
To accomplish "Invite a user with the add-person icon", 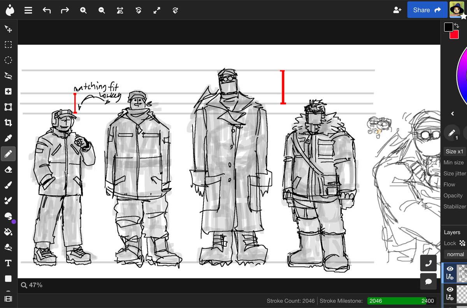I will point(397,10).
